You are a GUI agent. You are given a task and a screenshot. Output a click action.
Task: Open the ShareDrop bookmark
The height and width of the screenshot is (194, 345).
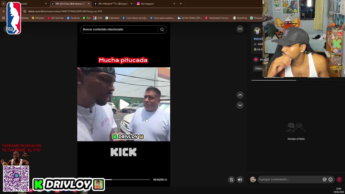coord(240,18)
